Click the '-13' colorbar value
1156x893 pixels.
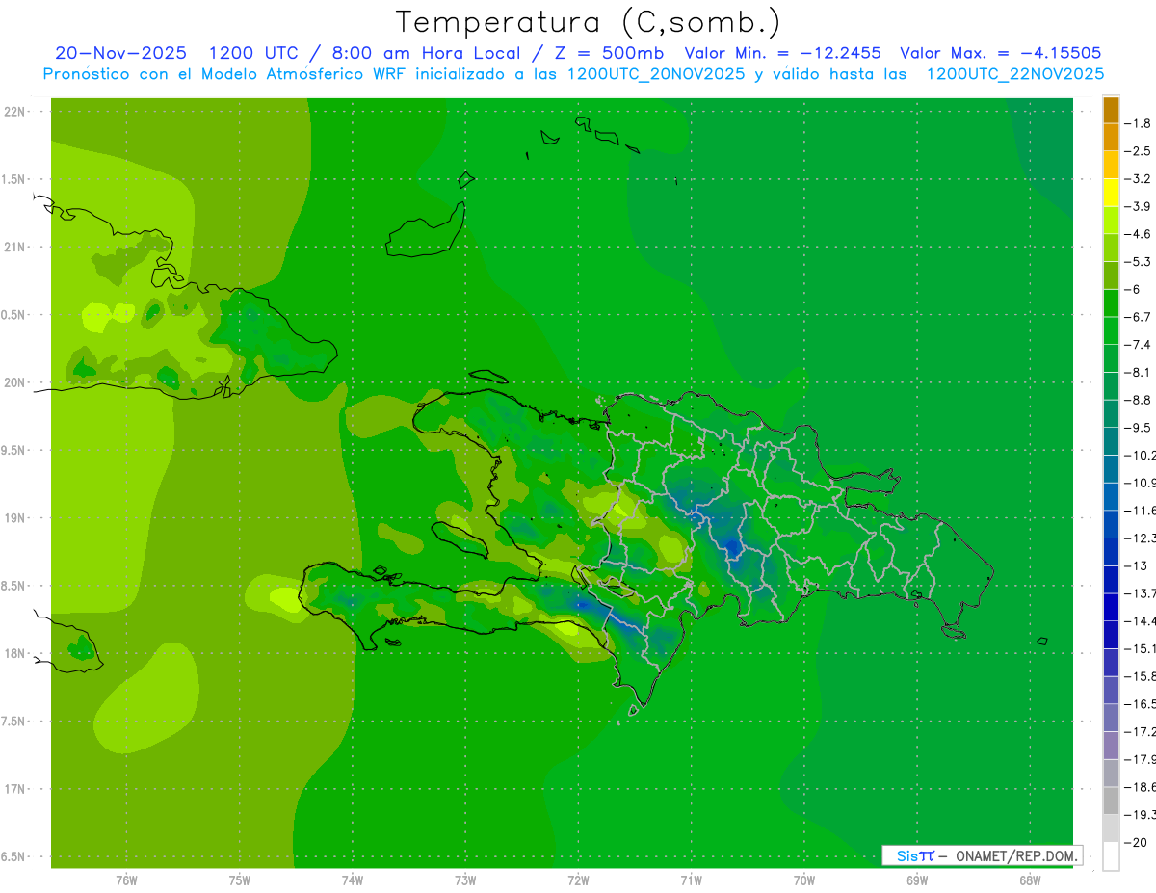click(1135, 566)
